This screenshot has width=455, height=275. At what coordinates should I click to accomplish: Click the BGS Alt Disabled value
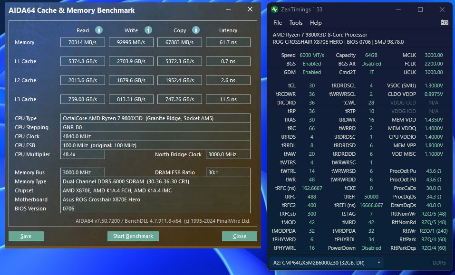(371, 64)
